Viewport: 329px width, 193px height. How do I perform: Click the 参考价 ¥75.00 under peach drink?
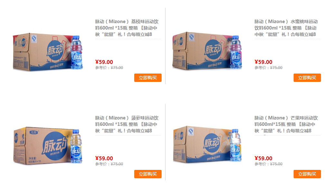point(268,68)
